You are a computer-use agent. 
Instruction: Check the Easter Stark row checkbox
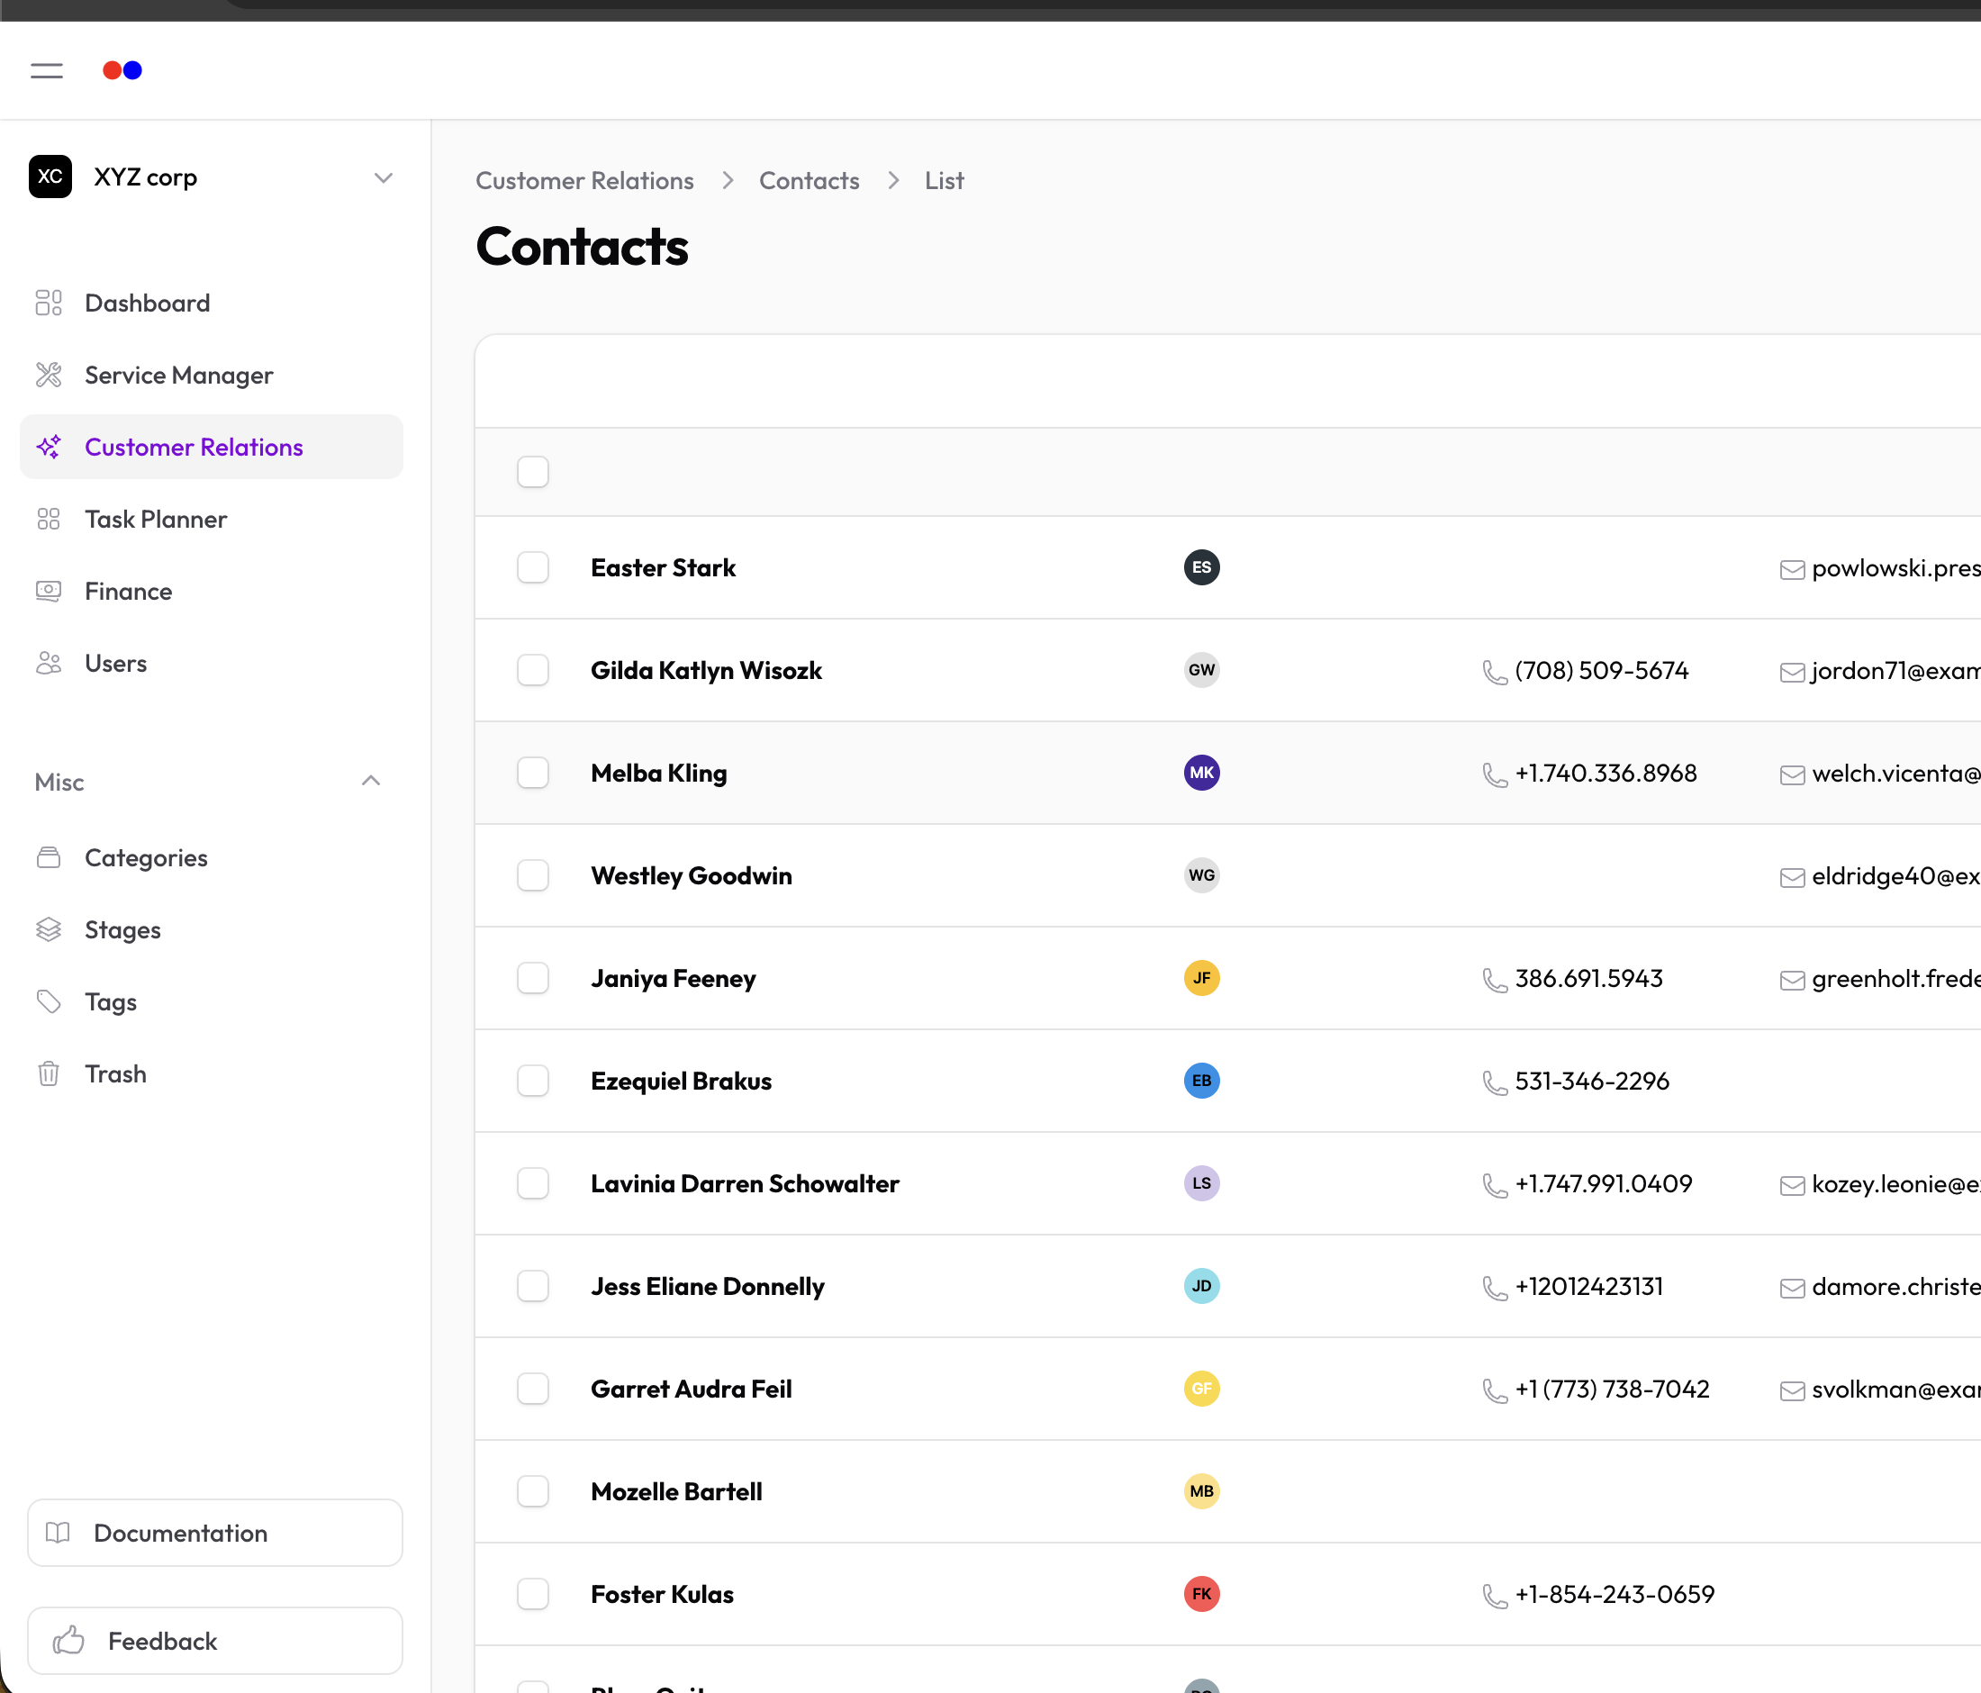click(x=532, y=566)
